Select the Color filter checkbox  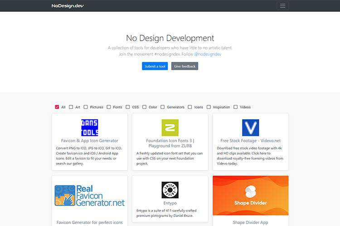pos(145,107)
